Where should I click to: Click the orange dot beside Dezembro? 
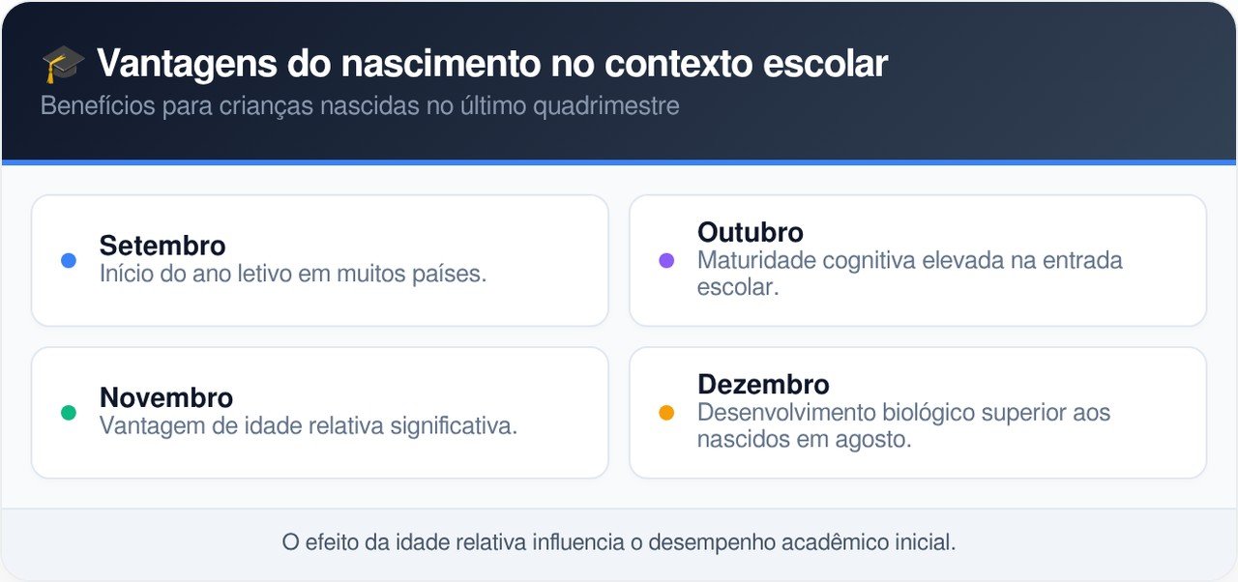(x=666, y=413)
